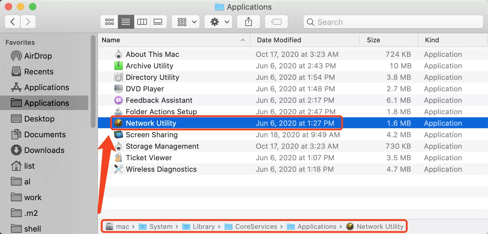
Task: Go back with the Finder back arrow
Action: click(13, 22)
